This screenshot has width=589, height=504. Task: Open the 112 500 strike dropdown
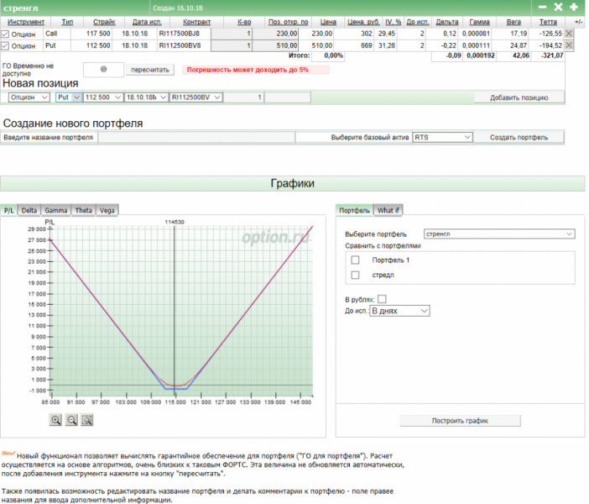tap(103, 97)
